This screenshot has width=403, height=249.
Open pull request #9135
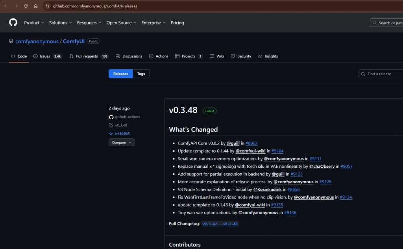277,205
